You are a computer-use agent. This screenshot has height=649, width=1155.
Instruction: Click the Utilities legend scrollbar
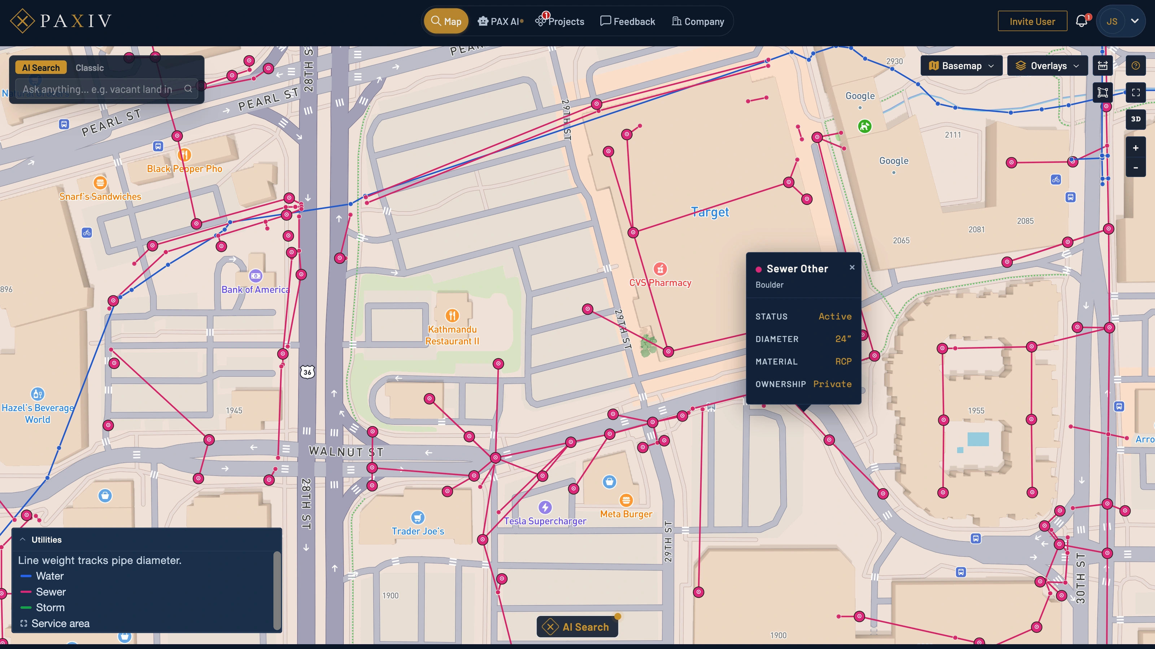277,590
